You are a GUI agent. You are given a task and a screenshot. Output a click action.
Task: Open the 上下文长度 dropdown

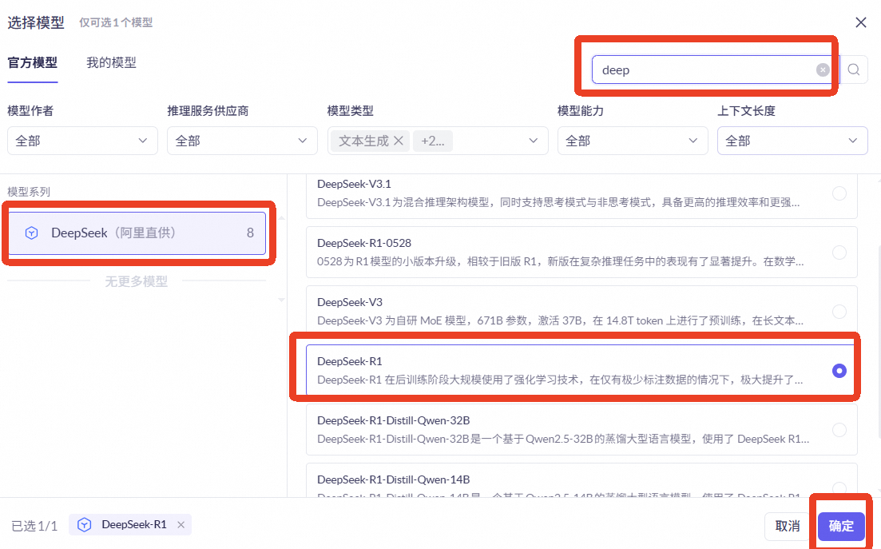[x=792, y=141]
